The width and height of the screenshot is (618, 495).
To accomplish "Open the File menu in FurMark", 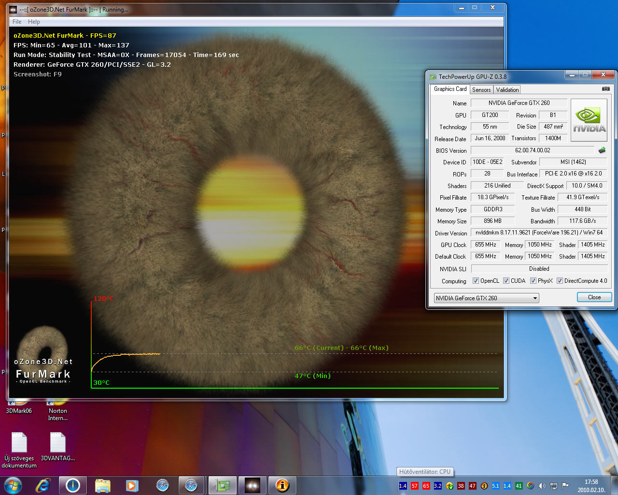I will (17, 22).
